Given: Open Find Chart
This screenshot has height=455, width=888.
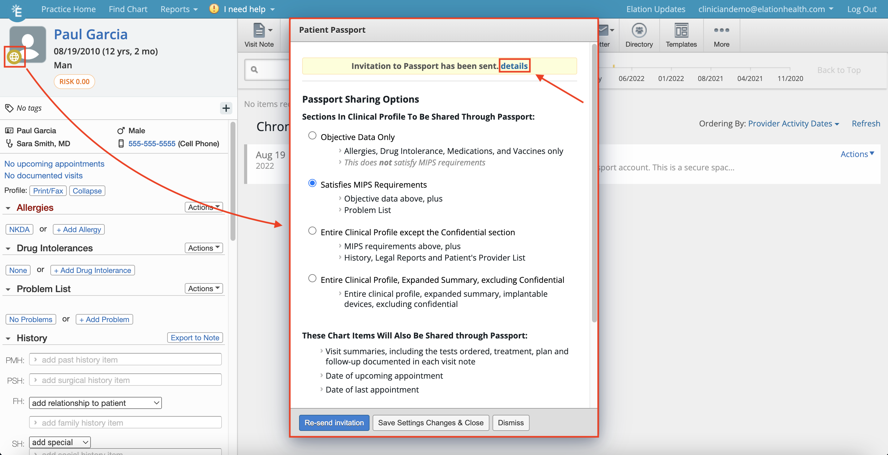Looking at the screenshot, I should pyautogui.click(x=128, y=9).
